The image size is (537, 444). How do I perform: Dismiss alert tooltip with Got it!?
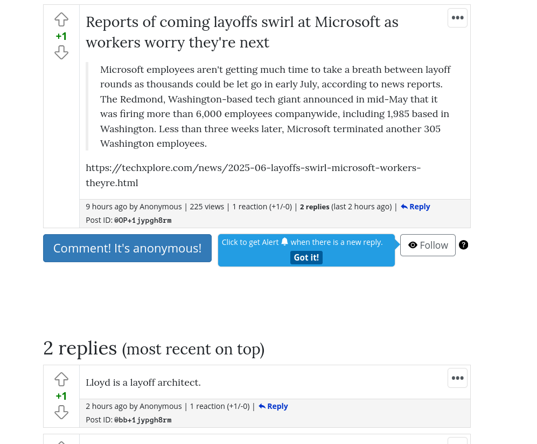click(306, 258)
